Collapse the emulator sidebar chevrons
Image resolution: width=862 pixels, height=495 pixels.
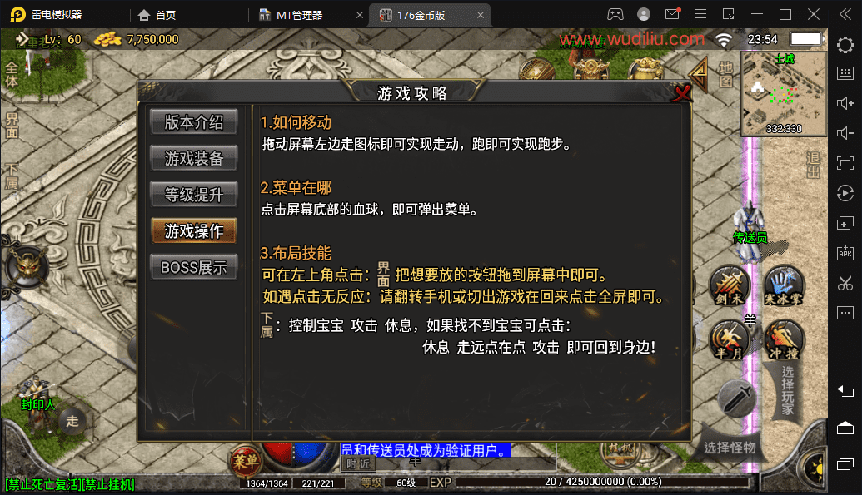click(845, 14)
